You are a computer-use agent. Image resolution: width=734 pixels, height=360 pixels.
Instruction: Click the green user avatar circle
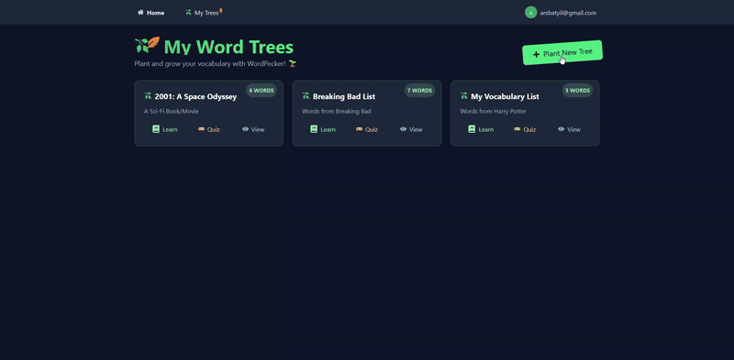tap(530, 13)
